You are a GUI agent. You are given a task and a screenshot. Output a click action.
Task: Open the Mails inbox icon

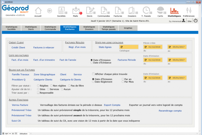tap(76, 11)
